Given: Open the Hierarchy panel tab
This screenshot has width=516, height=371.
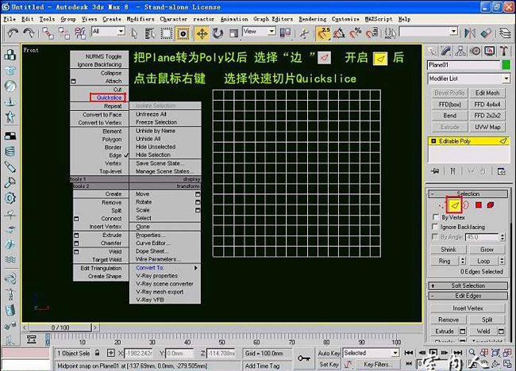Looking at the screenshot, I should pyautogui.click(x=460, y=51).
